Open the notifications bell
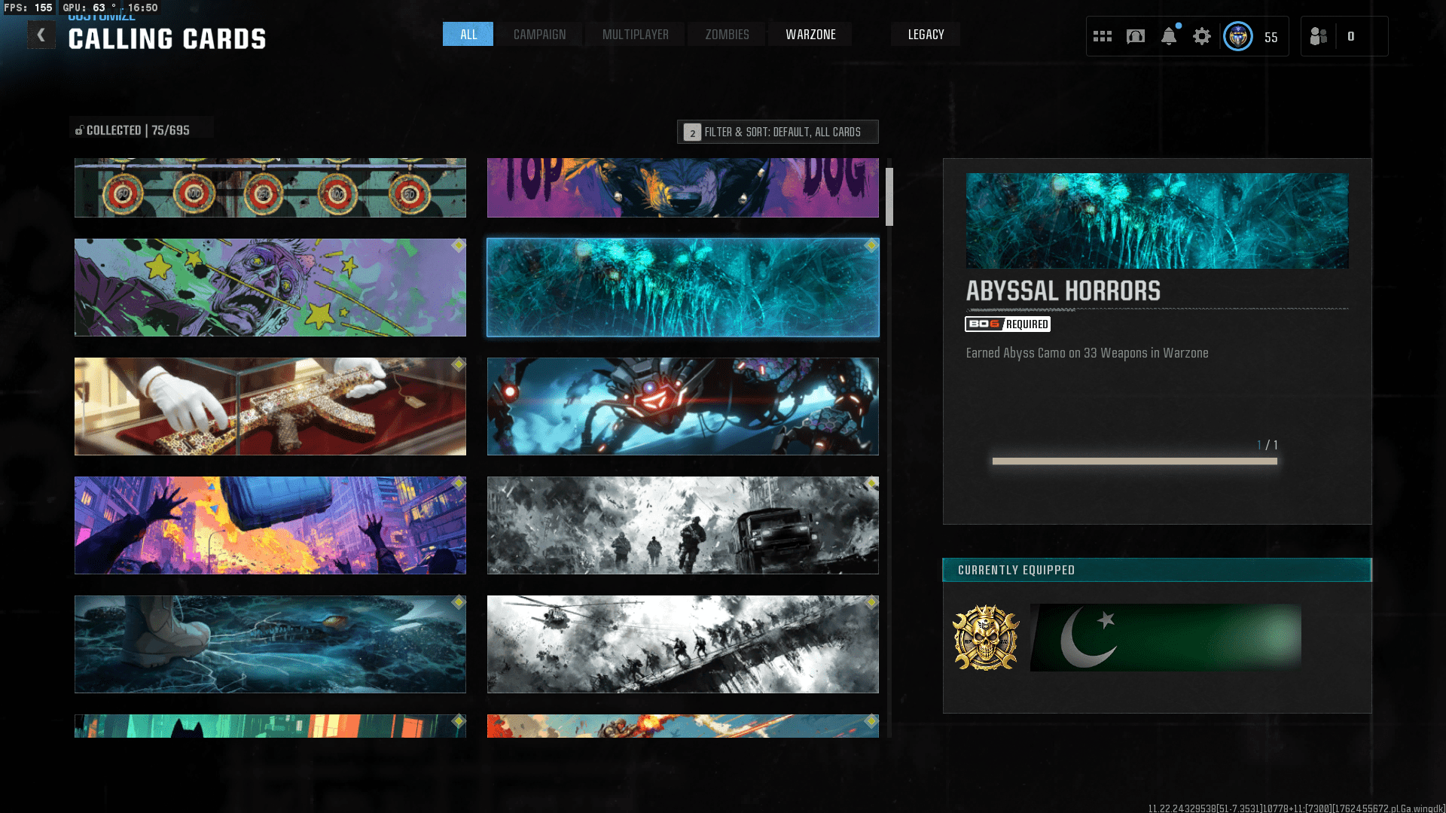The width and height of the screenshot is (1446, 813). (1169, 36)
